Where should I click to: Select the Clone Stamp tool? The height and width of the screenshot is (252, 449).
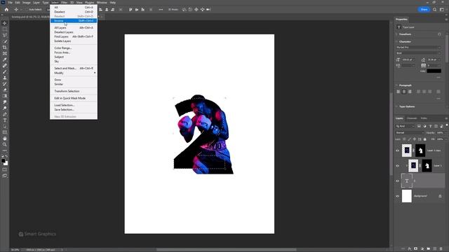coord(5,78)
